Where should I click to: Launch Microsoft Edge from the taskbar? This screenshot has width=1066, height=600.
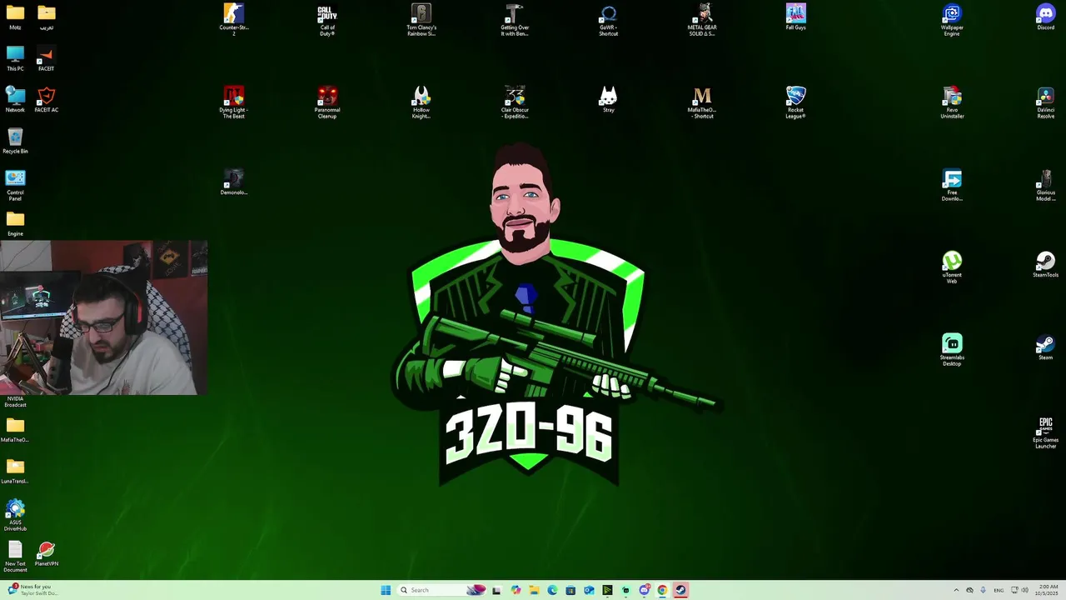click(552, 590)
